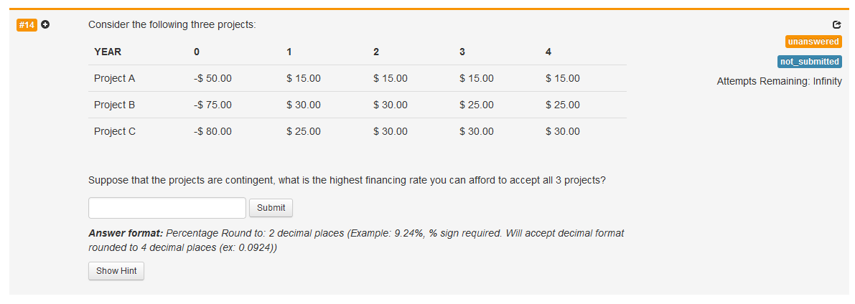Reveal the hint with Show Hint
The height and width of the screenshot is (304, 855).
tap(116, 271)
